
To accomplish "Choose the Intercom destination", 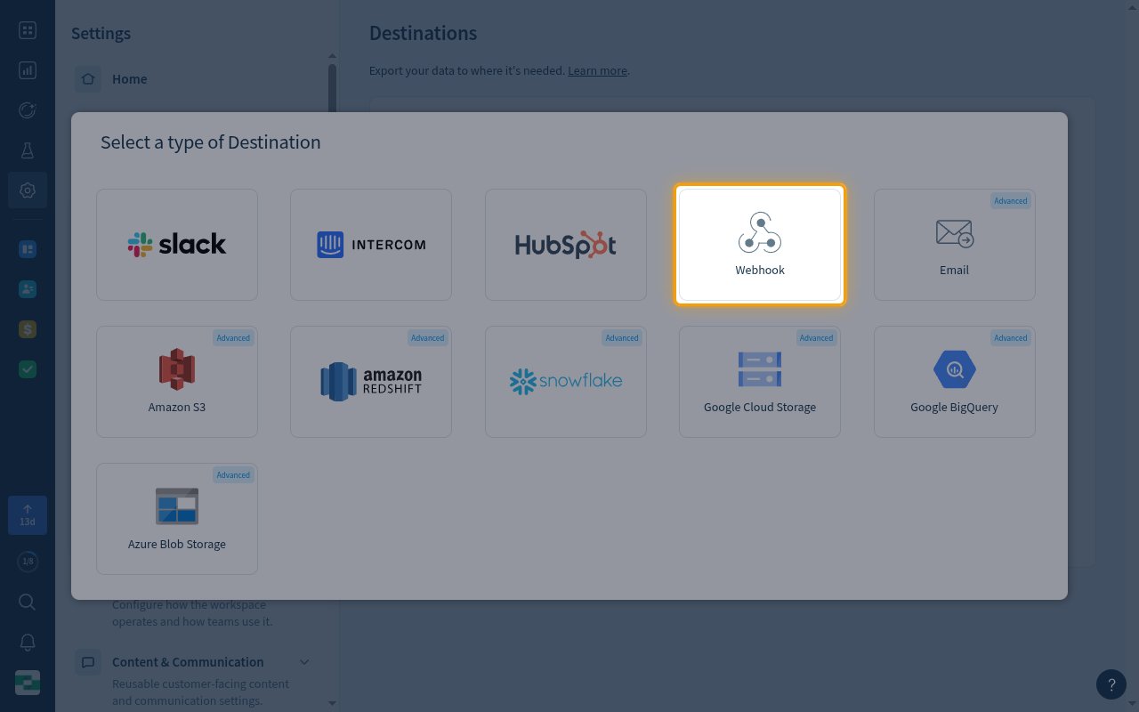I will [x=371, y=245].
